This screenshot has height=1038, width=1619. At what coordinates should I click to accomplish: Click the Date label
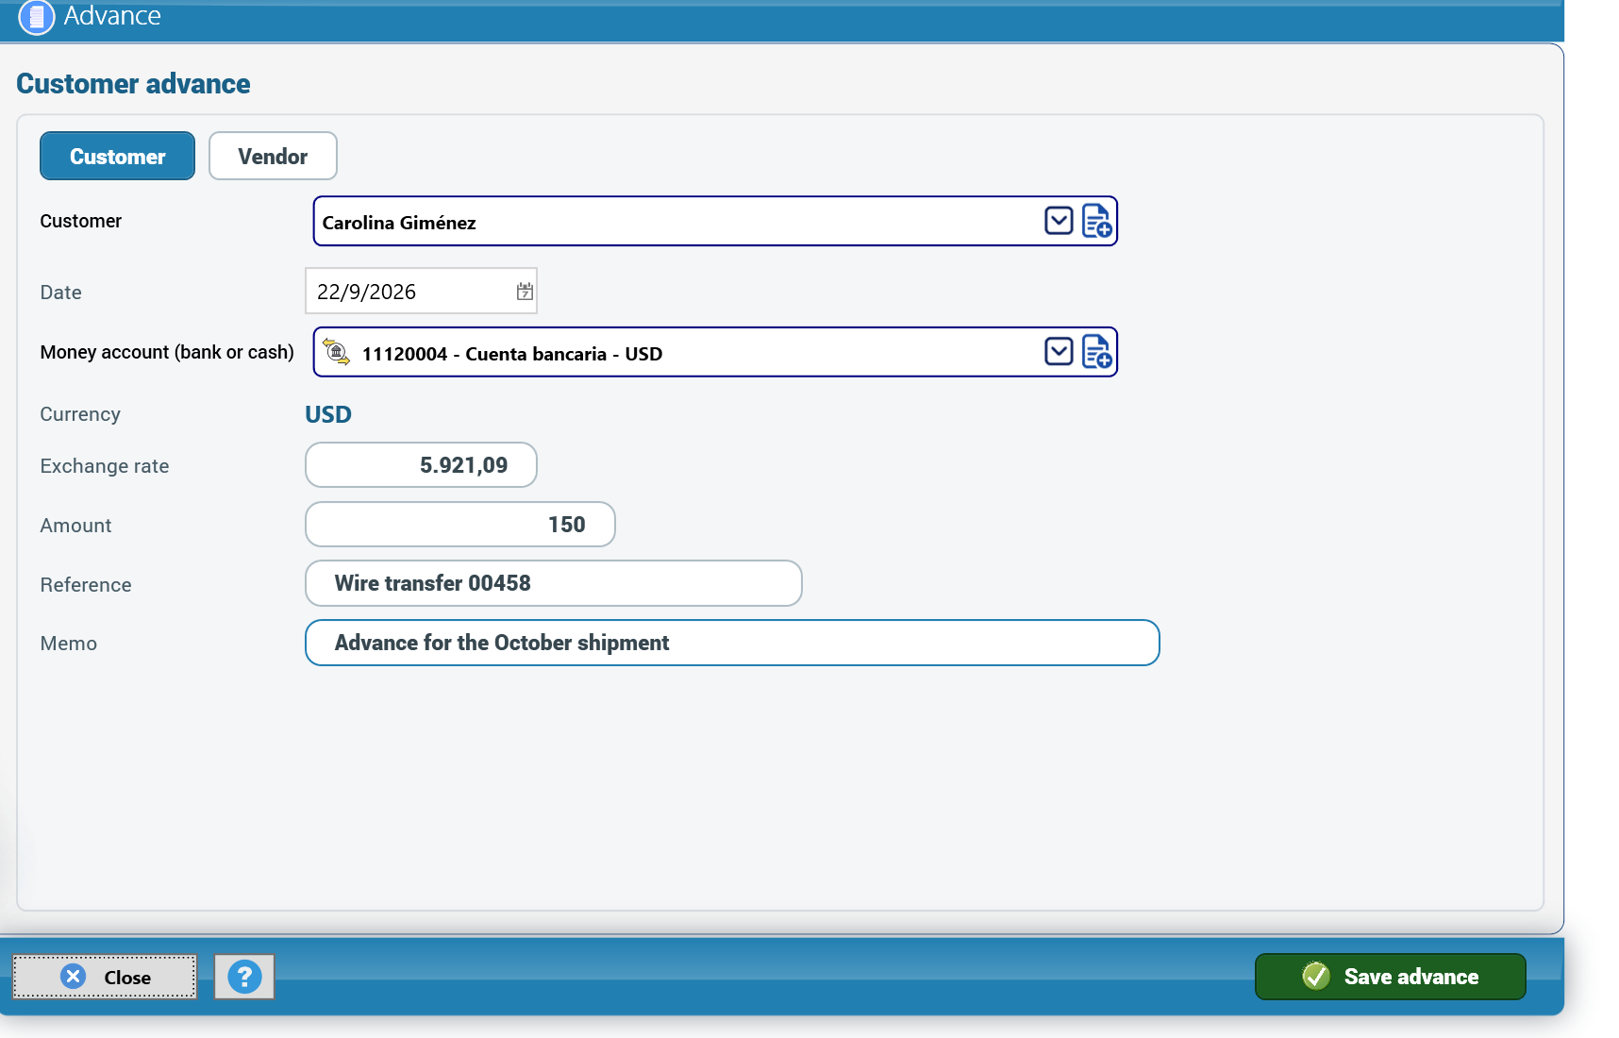point(60,293)
